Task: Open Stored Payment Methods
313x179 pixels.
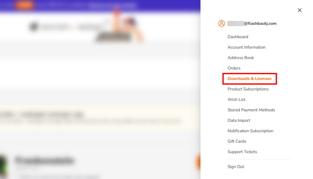Action: point(251,110)
